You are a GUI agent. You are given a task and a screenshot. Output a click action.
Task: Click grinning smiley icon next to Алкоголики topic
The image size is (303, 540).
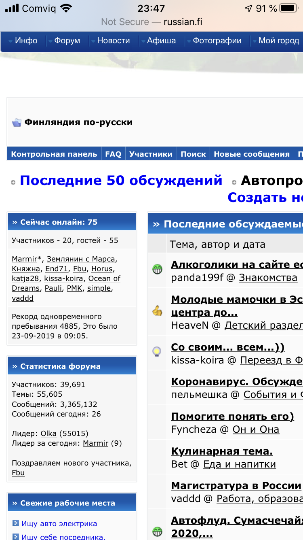[x=157, y=270]
